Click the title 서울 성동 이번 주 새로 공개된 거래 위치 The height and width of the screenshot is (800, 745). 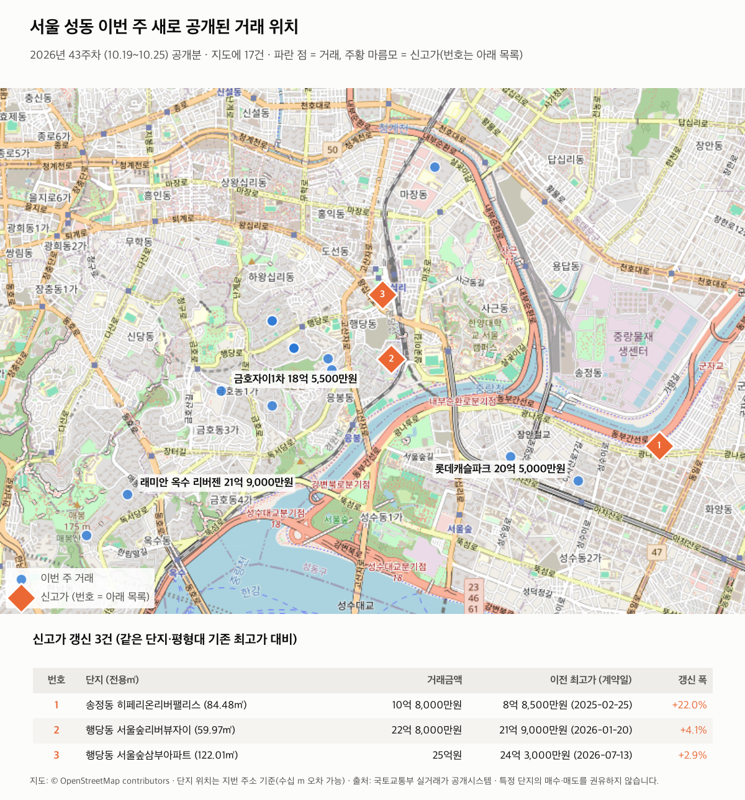click(164, 27)
